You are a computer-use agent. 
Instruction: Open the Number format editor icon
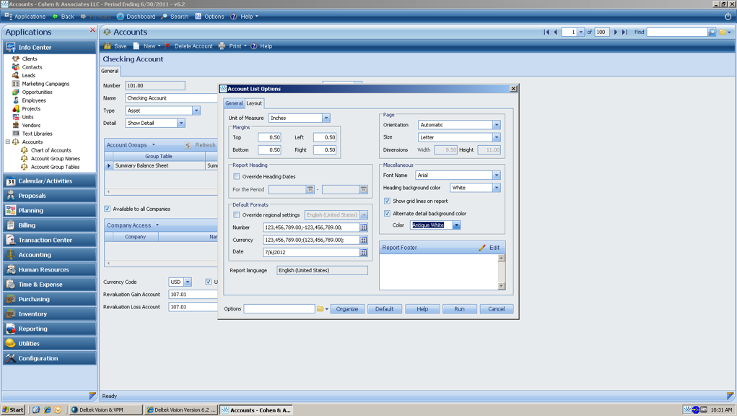(363, 227)
